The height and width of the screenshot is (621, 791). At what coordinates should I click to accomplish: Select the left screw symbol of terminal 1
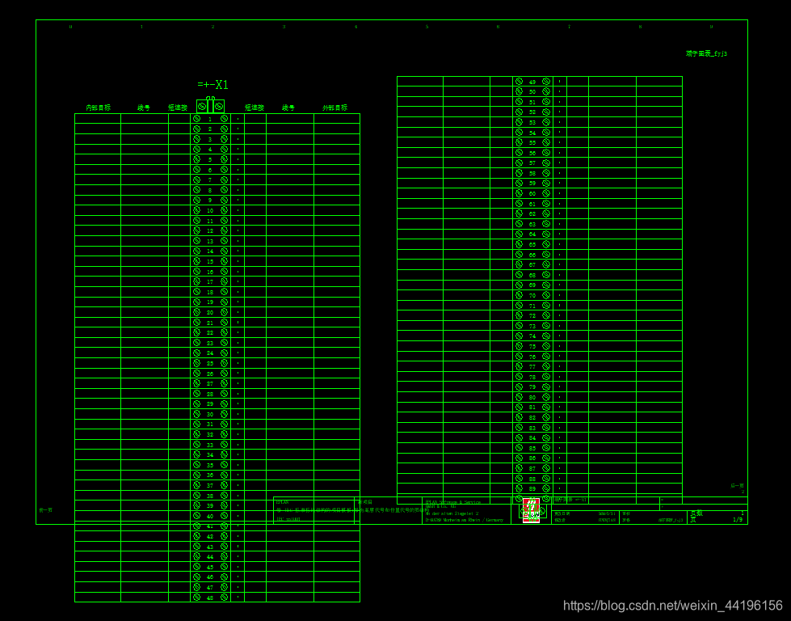[x=196, y=119]
